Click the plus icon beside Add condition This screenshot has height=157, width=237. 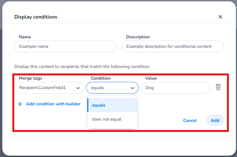[20, 104]
